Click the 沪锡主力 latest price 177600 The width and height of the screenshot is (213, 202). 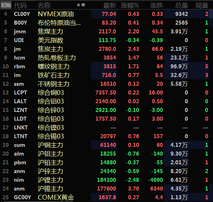[106, 189]
